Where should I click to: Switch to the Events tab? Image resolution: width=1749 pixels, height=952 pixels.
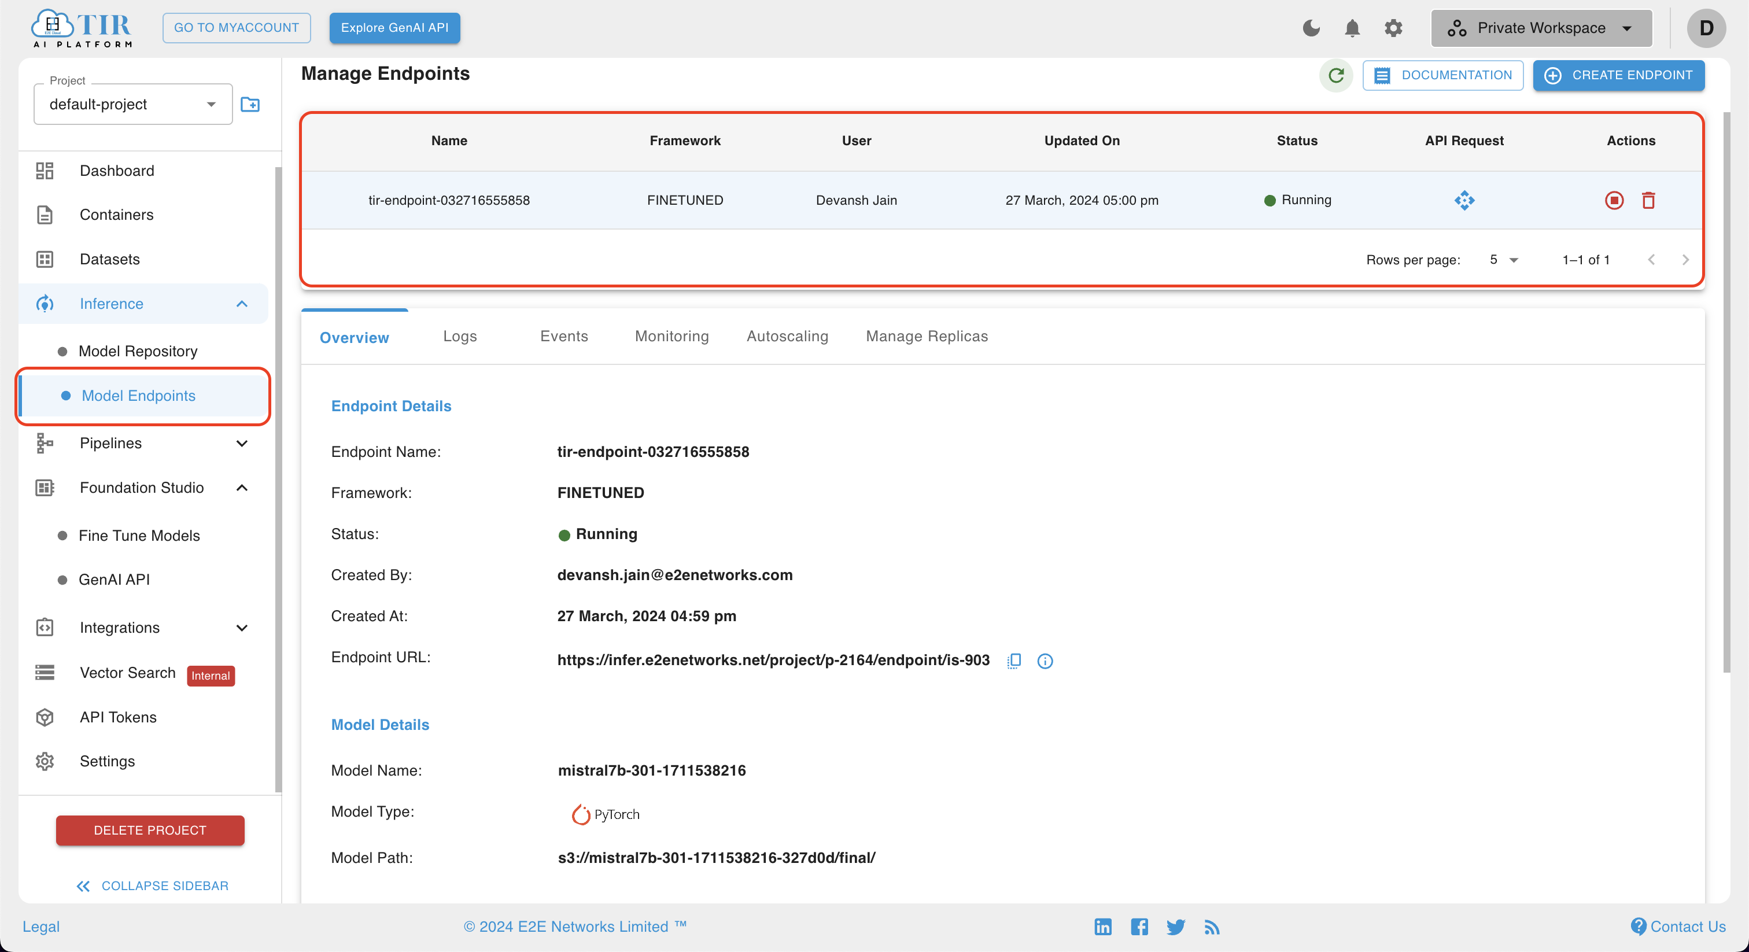tap(563, 336)
